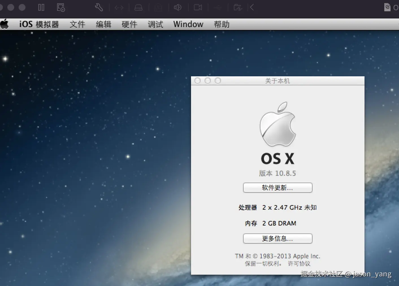Viewport: 399px width, 286px height.
Task: Open the 文件 menu
Action: click(77, 24)
